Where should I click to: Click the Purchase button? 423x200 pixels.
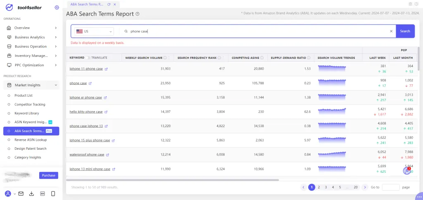[x=49, y=175]
